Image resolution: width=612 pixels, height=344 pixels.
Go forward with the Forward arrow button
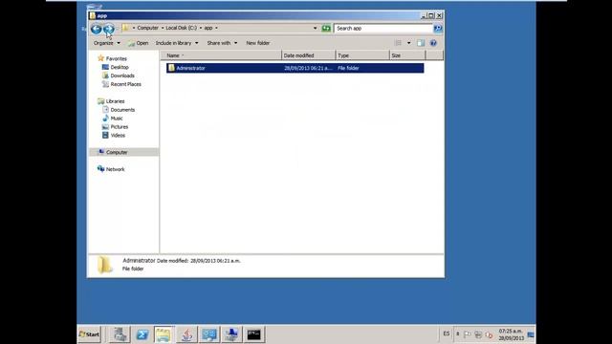(x=109, y=29)
